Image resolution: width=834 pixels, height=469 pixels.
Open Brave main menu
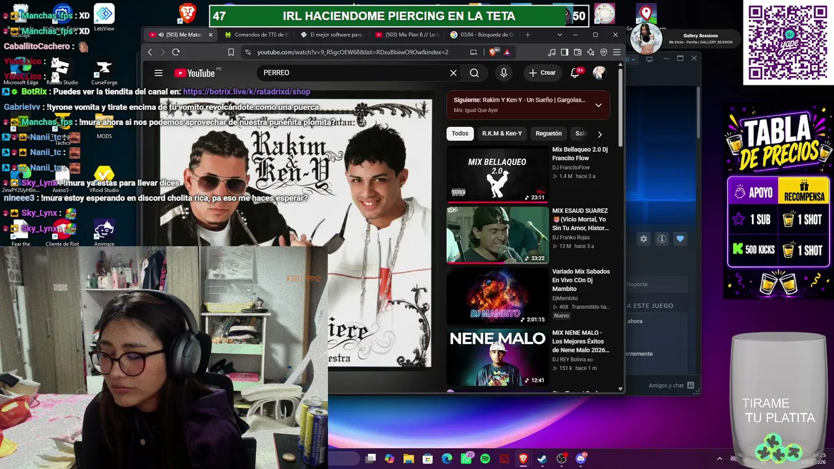[616, 52]
